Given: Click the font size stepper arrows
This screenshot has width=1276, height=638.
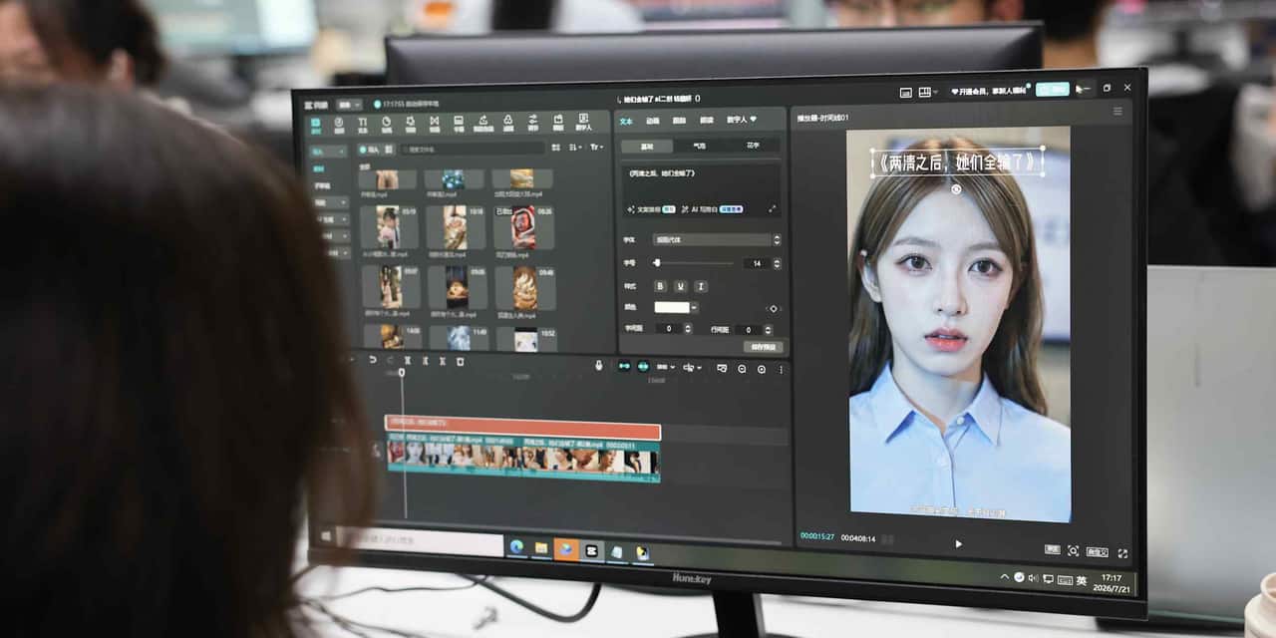Looking at the screenshot, I should point(778,263).
